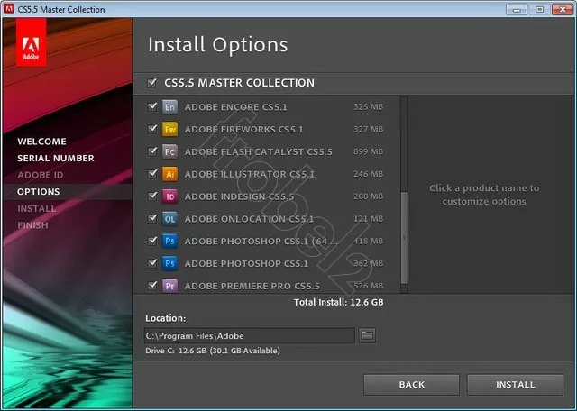The image size is (577, 411).
Task: Click the 325 MB size value
Action: tap(369, 106)
